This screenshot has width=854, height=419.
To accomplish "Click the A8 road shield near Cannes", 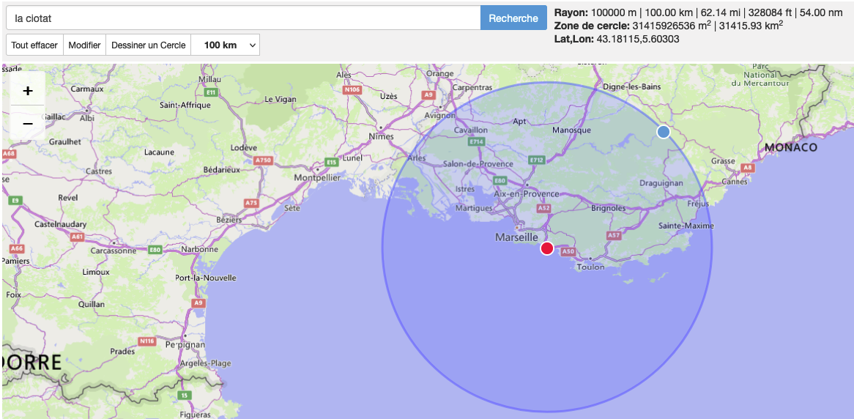I will tap(749, 168).
